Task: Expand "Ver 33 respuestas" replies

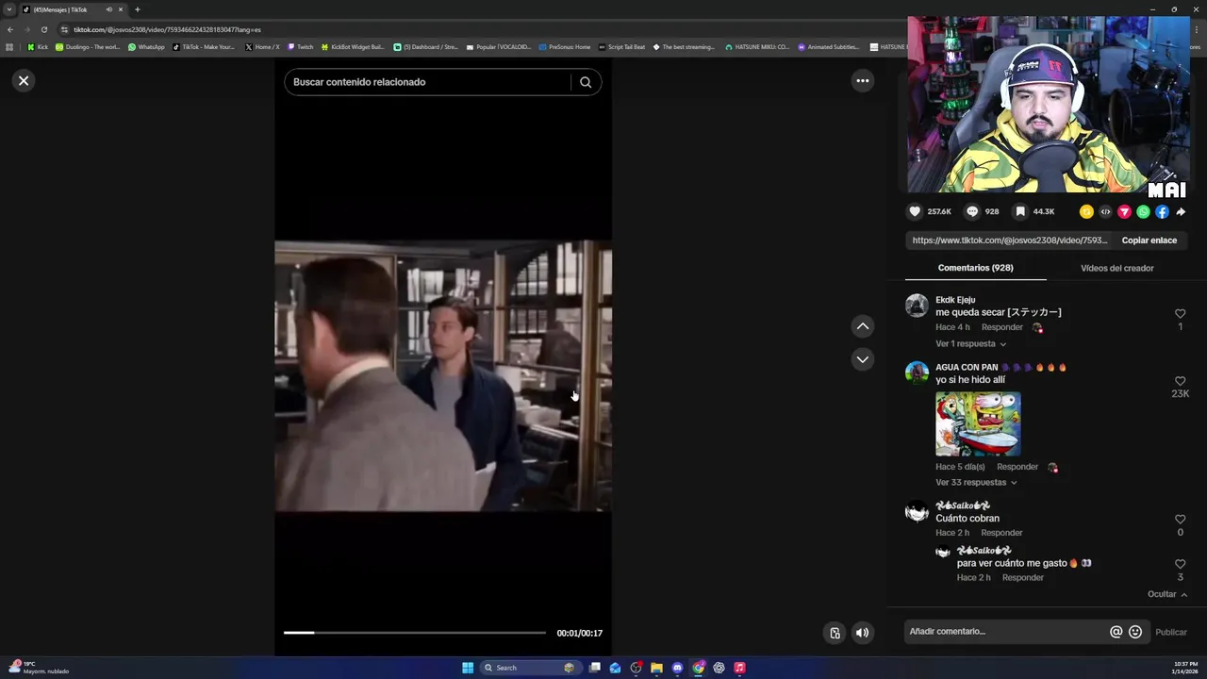Action: [x=976, y=483]
